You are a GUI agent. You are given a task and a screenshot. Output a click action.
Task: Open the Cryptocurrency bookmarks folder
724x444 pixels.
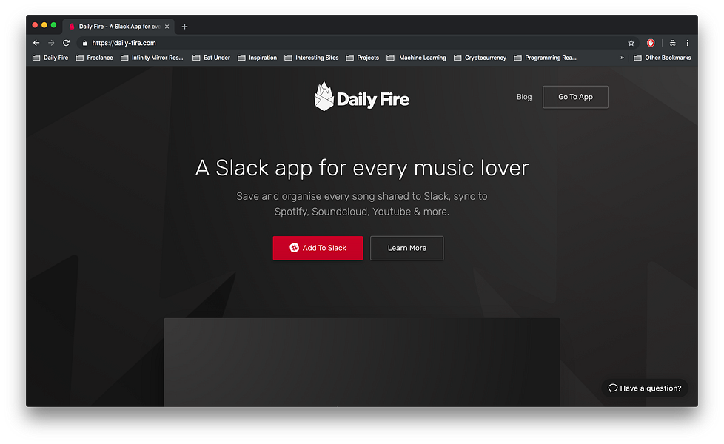tap(480, 58)
